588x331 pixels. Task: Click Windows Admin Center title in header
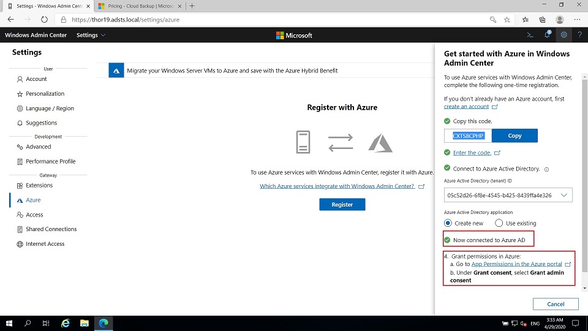point(36,35)
